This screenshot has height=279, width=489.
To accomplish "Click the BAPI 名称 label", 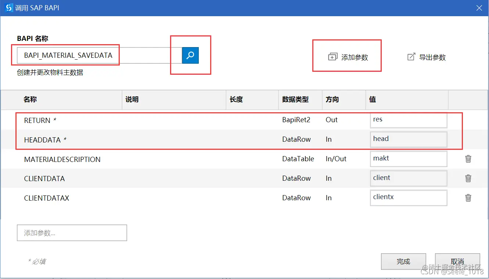I will point(33,38).
